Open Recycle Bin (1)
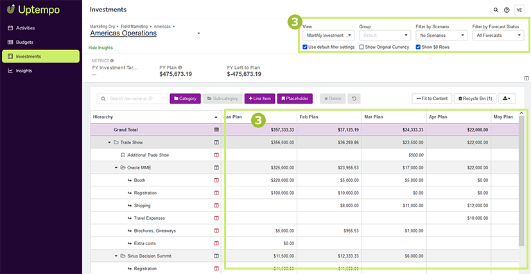The height and width of the screenshot is (274, 531). 475,98
